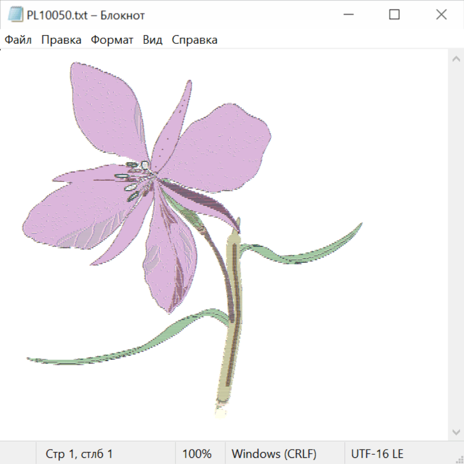Open the Вид menu
Image resolution: width=464 pixels, height=464 pixels.
(153, 40)
